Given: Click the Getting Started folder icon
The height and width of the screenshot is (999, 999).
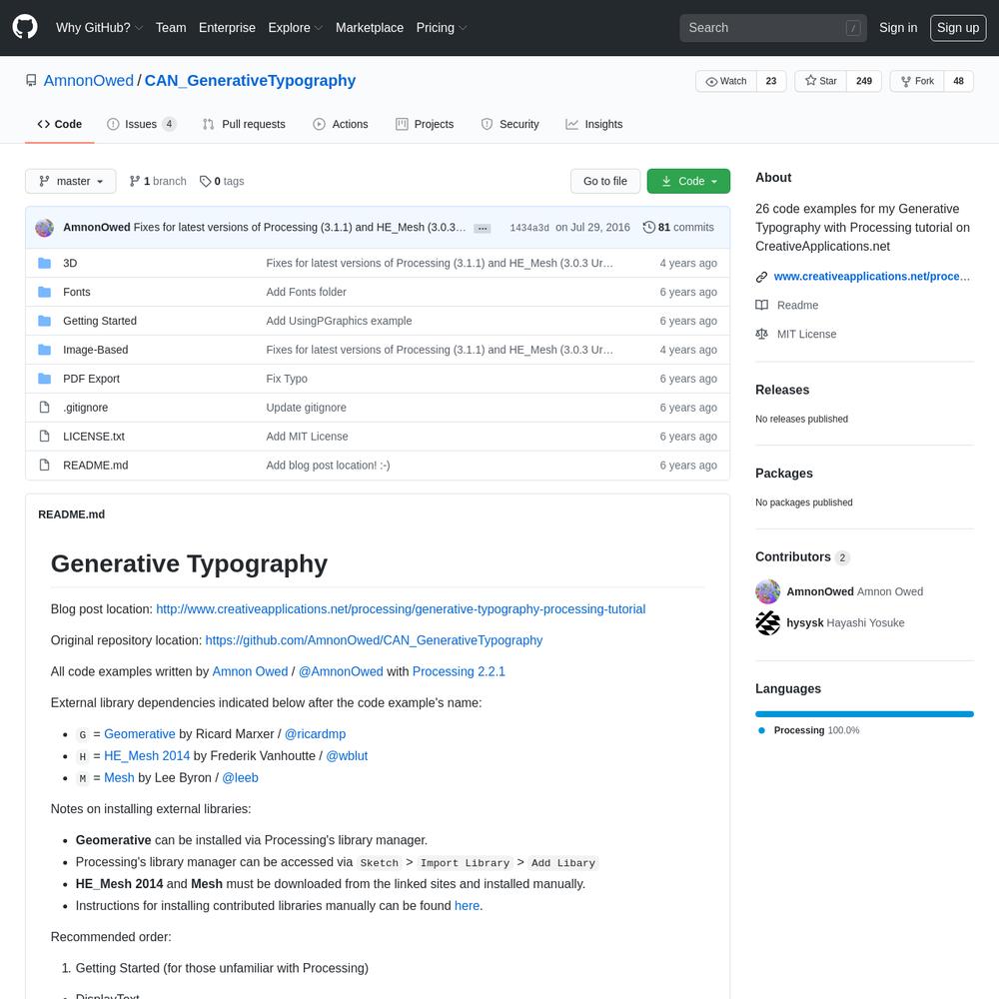Looking at the screenshot, I should [x=44, y=321].
